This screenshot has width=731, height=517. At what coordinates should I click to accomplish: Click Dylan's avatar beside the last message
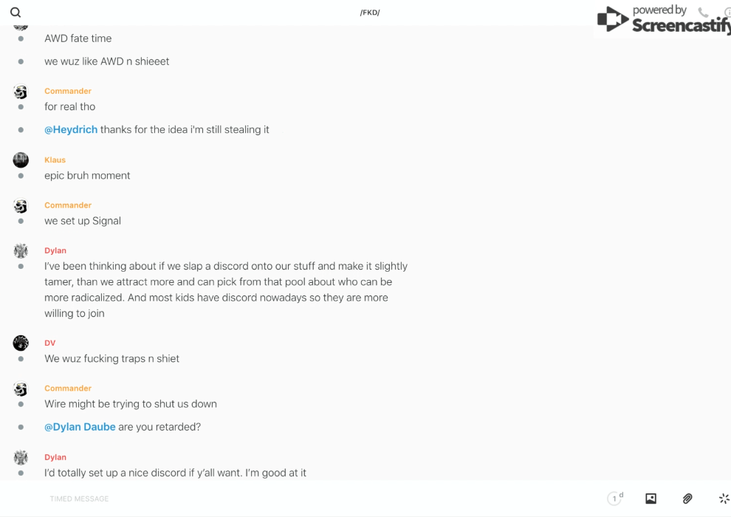pos(21,457)
